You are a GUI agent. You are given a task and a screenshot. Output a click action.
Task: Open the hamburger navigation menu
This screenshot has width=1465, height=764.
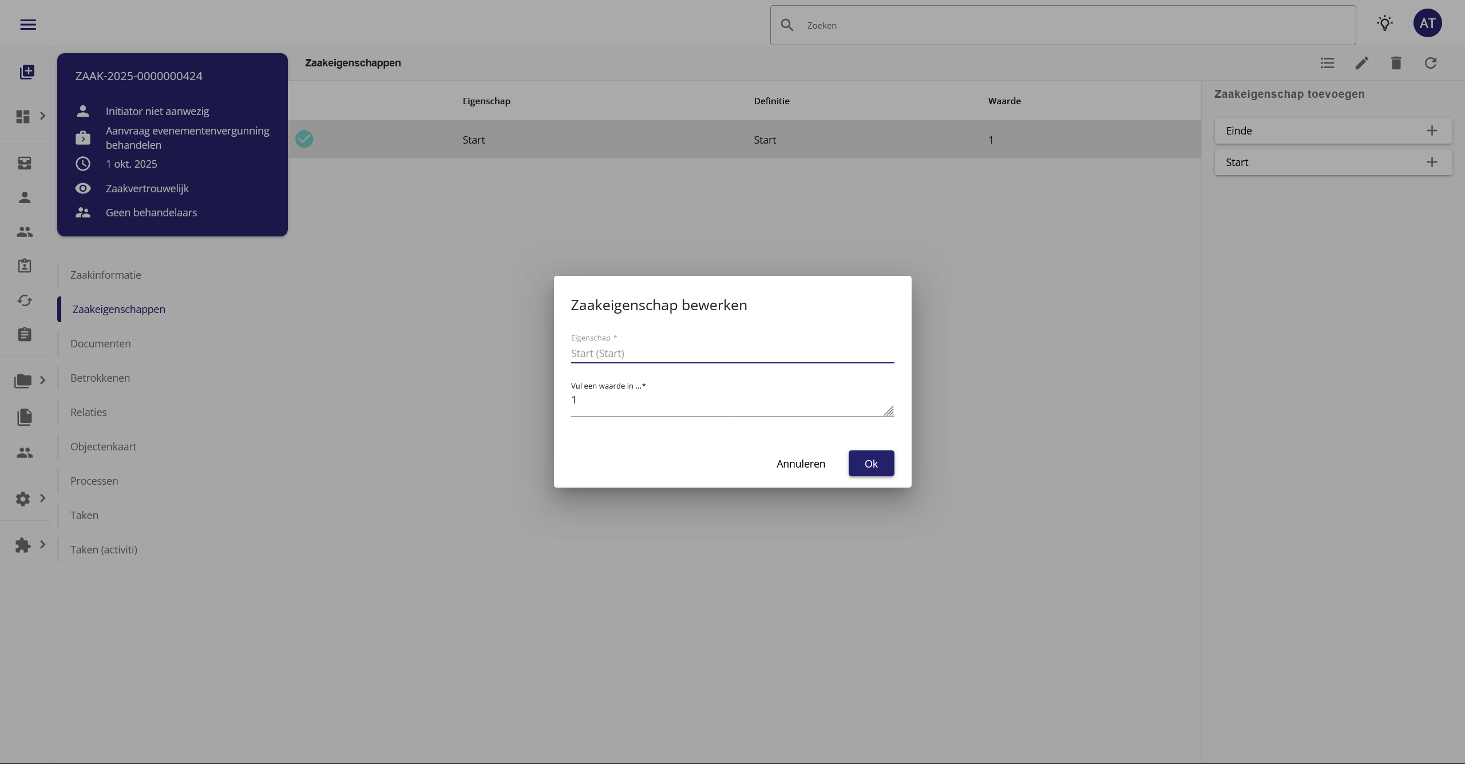[x=28, y=25]
